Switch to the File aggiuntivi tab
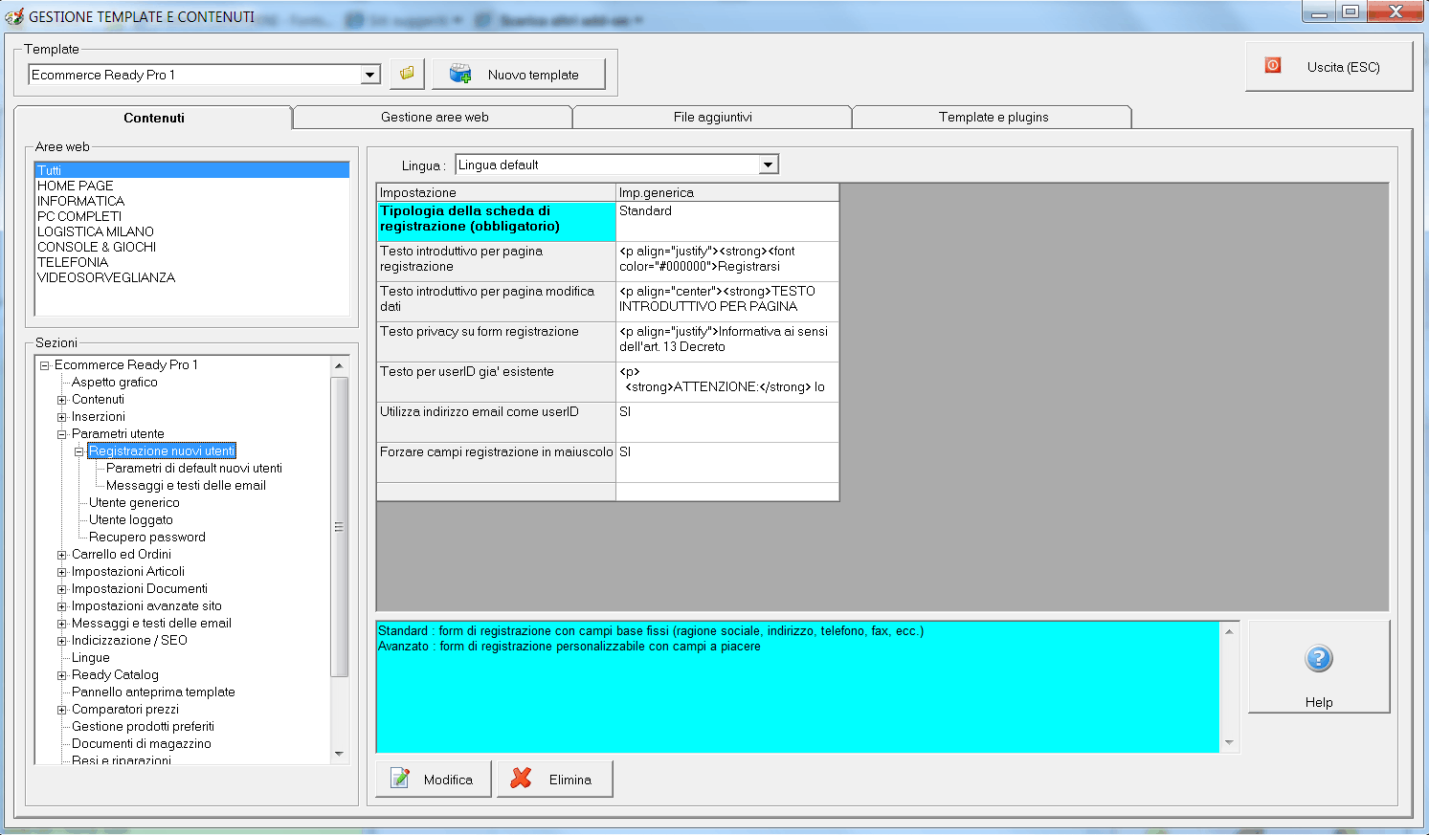 [x=712, y=117]
